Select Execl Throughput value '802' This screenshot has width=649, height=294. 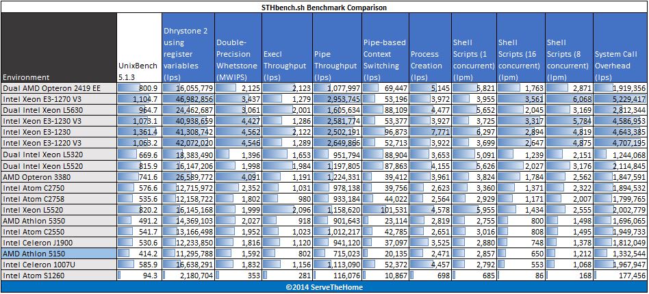[304, 254]
